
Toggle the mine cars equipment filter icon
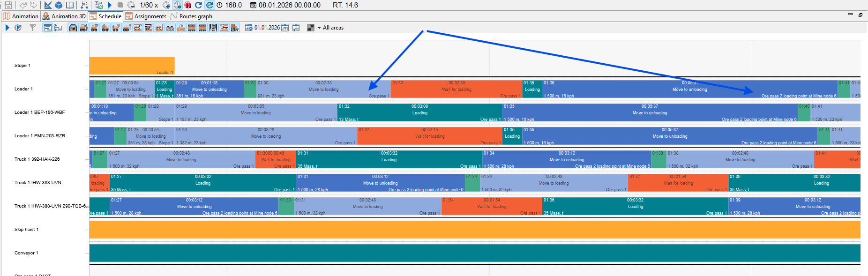(x=170, y=28)
